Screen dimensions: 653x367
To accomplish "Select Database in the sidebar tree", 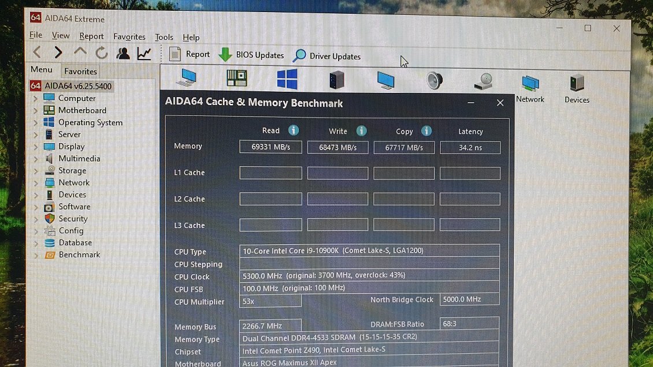I will [75, 243].
